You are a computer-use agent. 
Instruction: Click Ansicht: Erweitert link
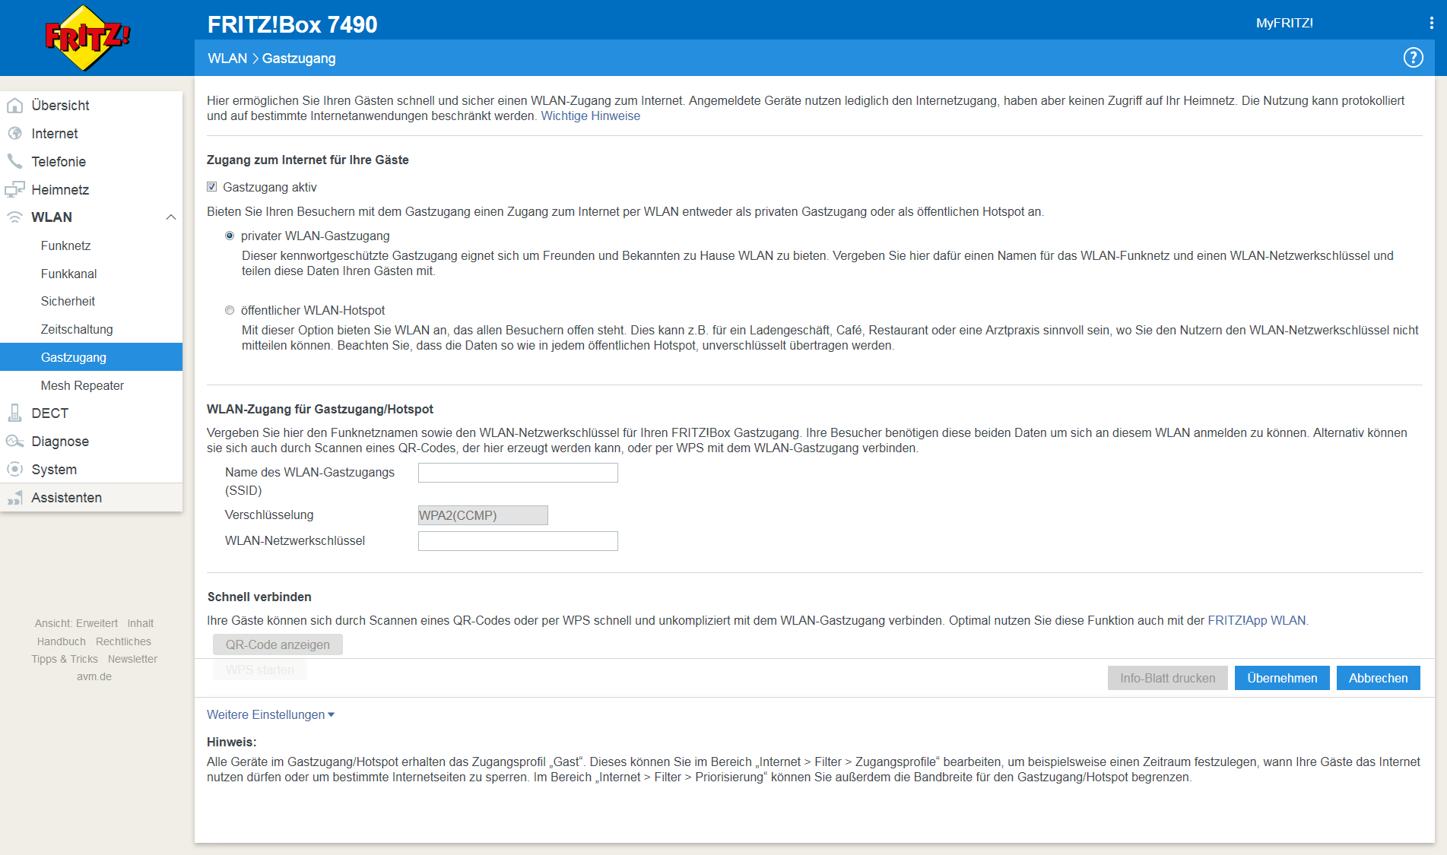pyautogui.click(x=76, y=623)
